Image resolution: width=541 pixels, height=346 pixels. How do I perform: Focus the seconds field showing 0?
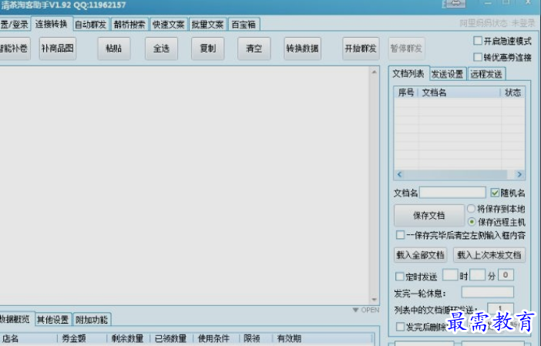tap(506, 275)
